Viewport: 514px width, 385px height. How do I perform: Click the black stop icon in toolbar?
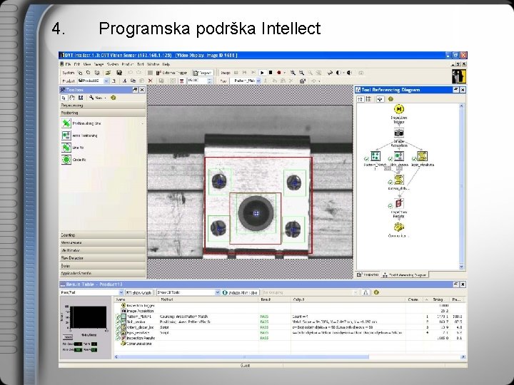(271, 73)
